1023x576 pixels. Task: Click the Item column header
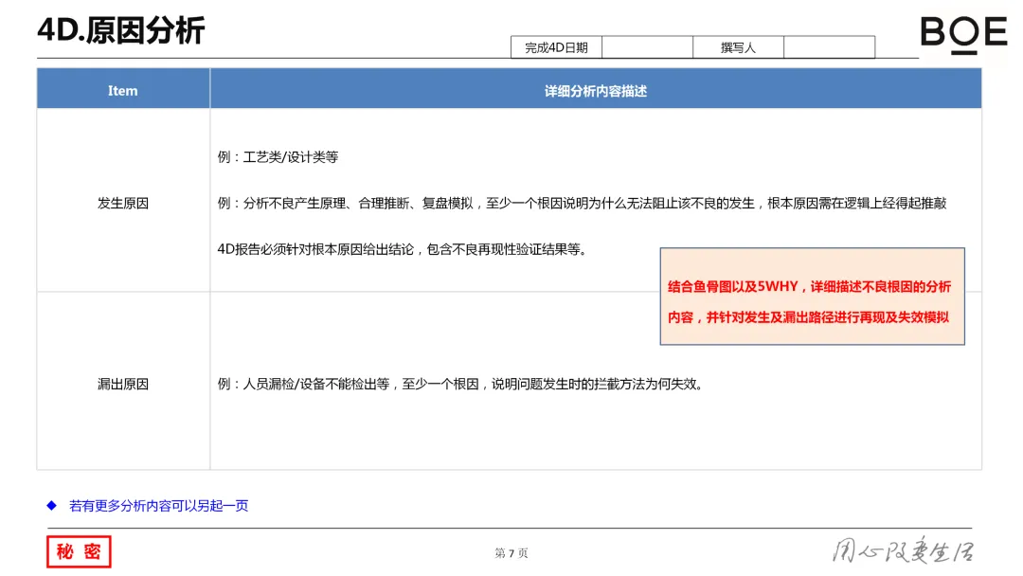coord(123,89)
